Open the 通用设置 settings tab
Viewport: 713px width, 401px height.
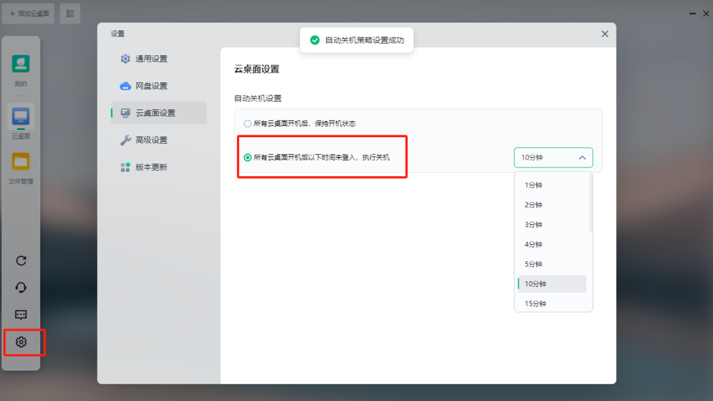coord(158,59)
